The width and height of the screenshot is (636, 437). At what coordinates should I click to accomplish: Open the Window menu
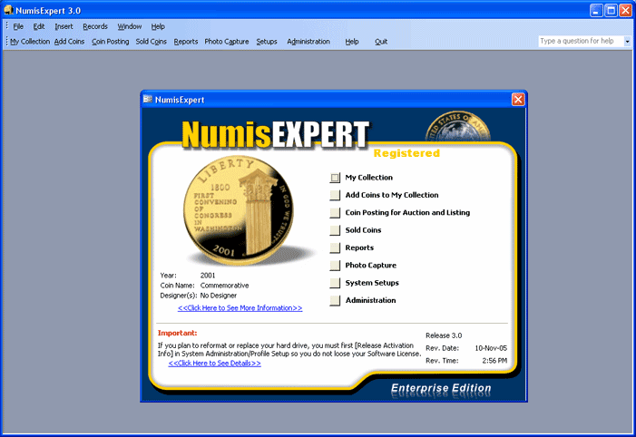[130, 26]
